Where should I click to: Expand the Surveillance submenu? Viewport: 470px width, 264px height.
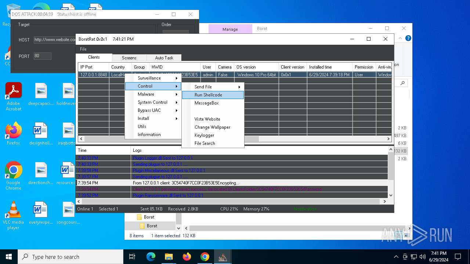[x=153, y=78]
